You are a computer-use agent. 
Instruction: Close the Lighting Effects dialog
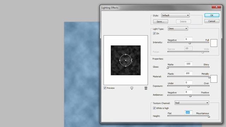coord(216,7)
